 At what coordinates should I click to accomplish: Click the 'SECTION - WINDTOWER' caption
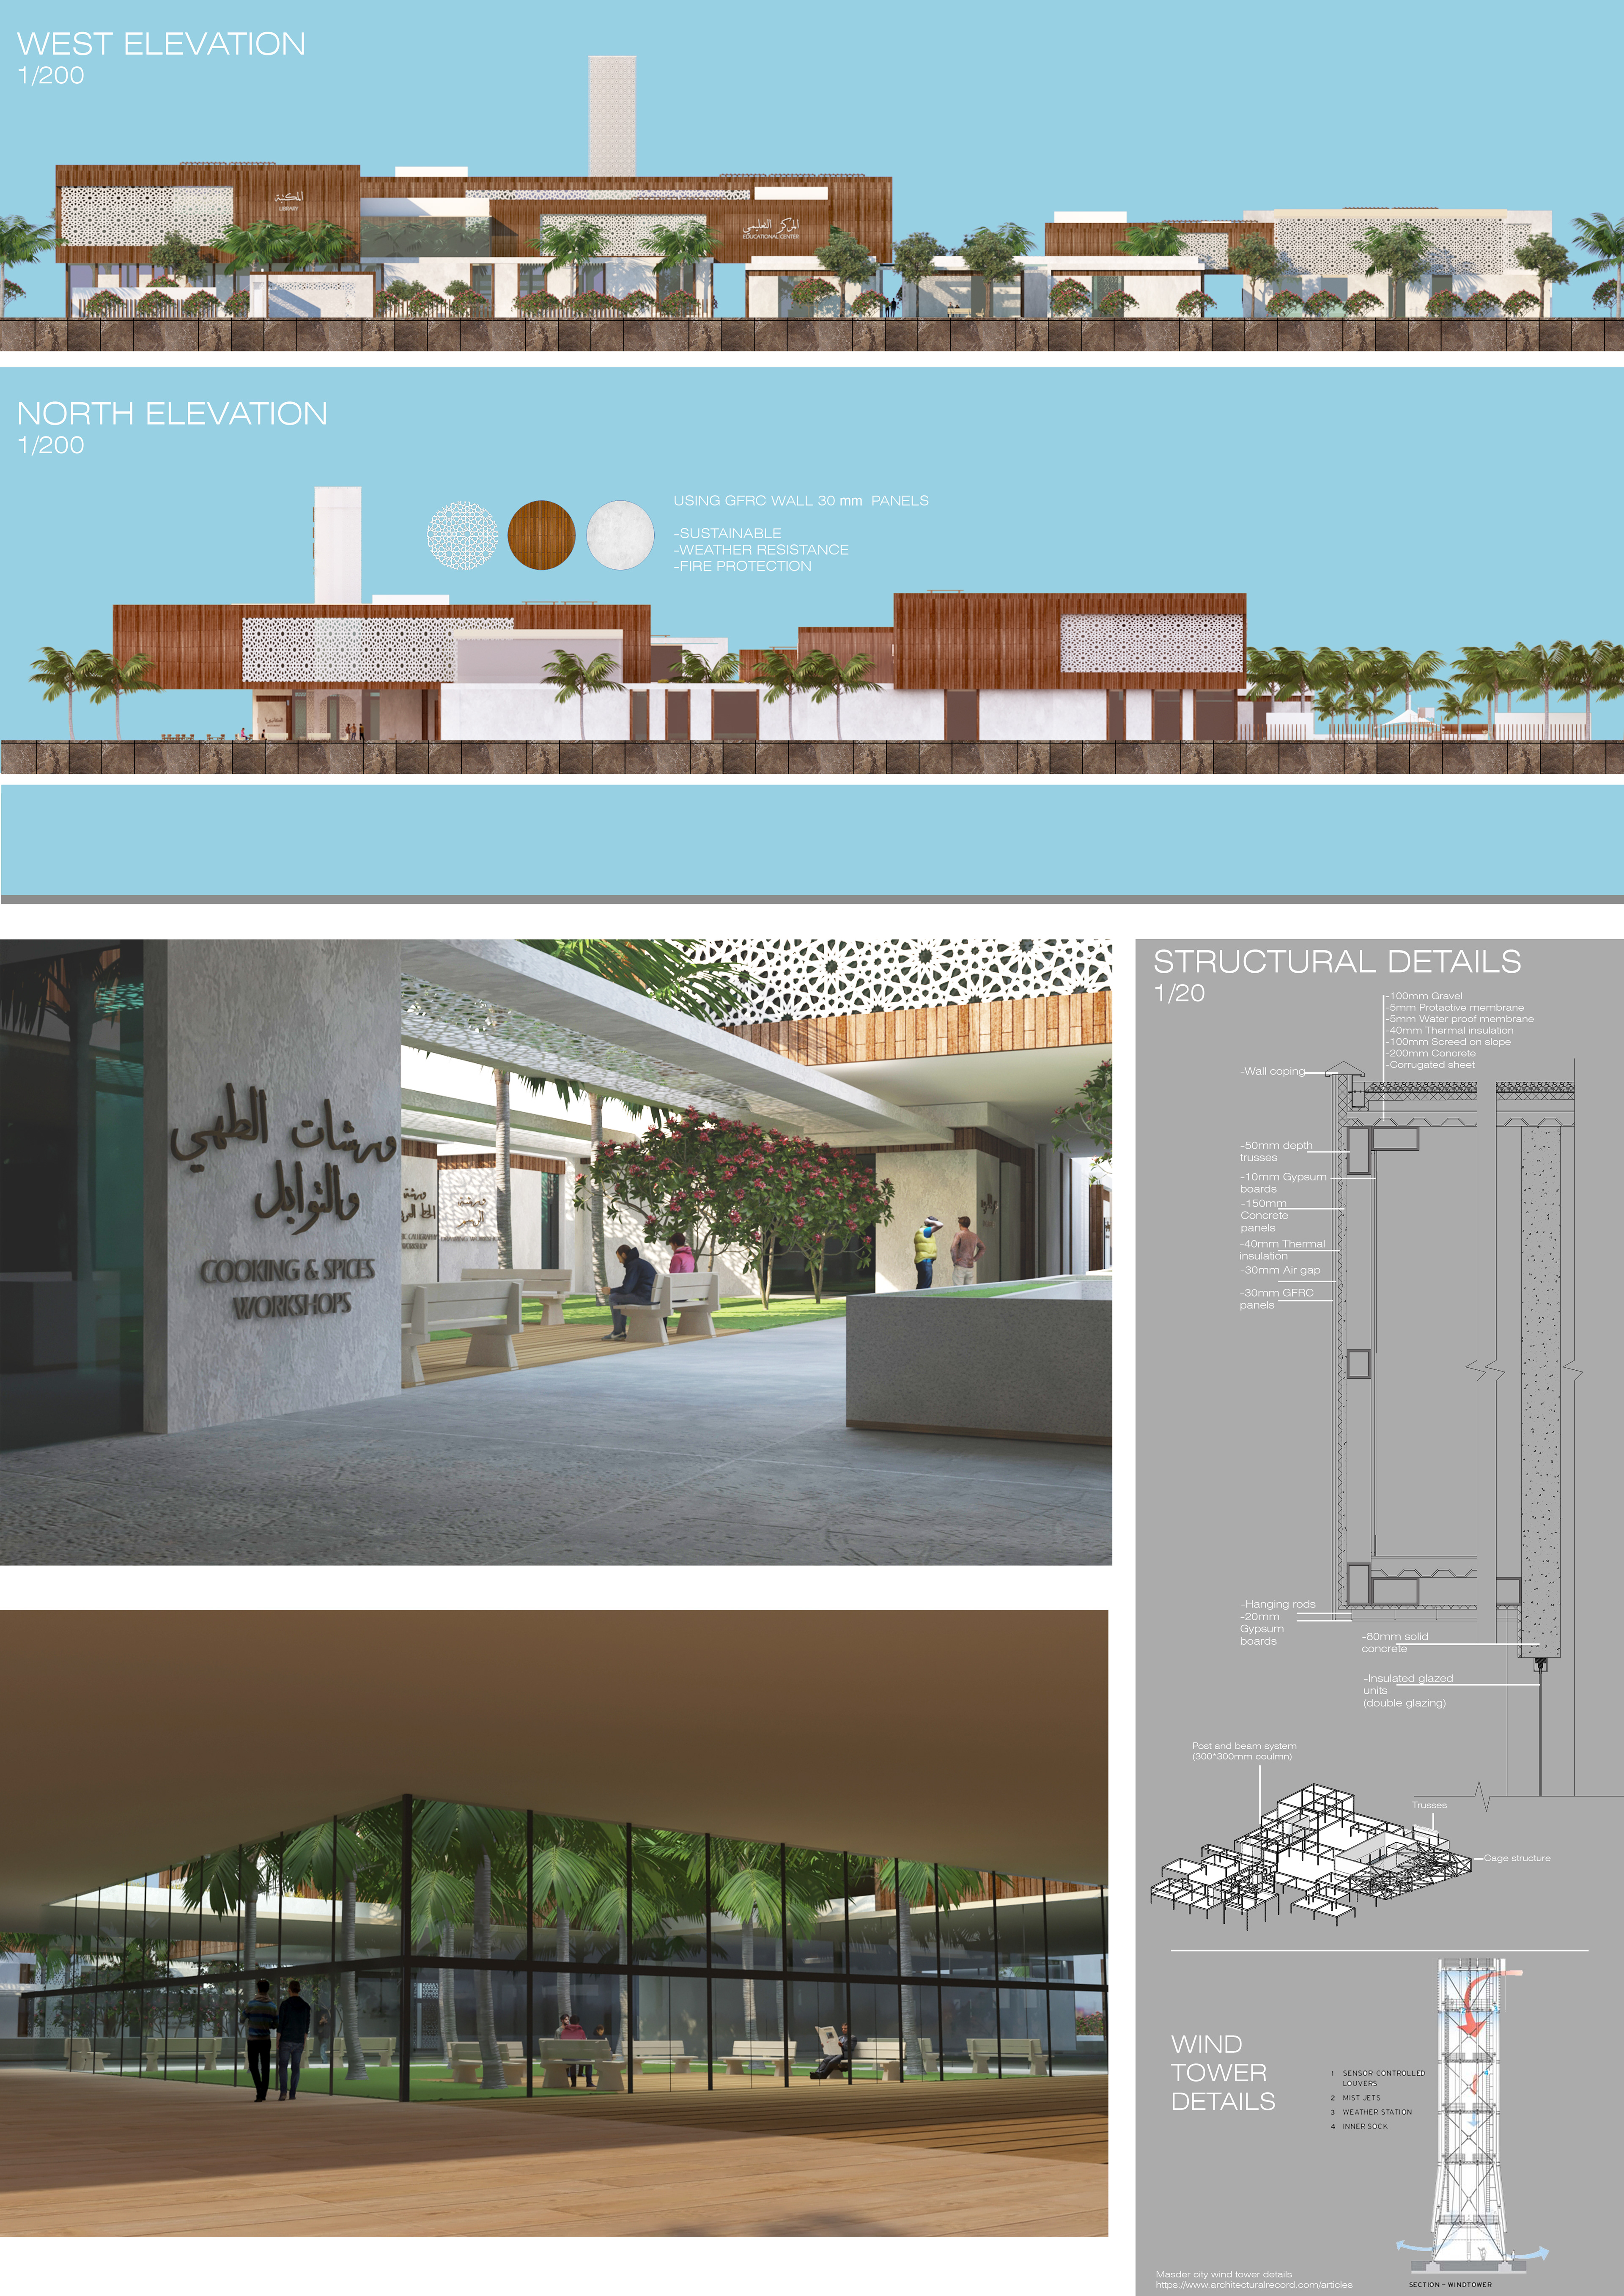(x=1450, y=2285)
